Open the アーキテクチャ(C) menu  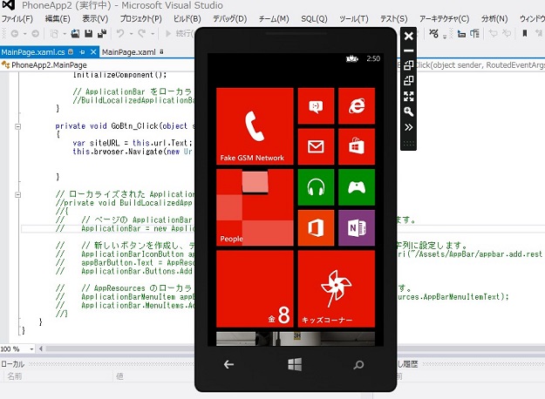[444, 19]
